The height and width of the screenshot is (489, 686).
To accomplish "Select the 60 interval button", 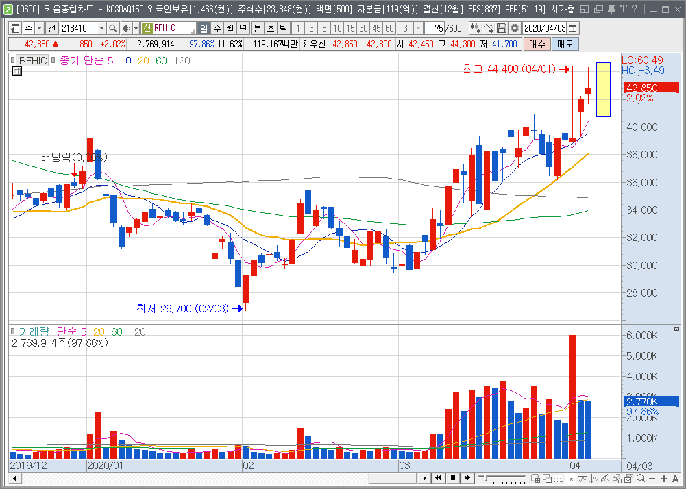I will pyautogui.click(x=390, y=29).
